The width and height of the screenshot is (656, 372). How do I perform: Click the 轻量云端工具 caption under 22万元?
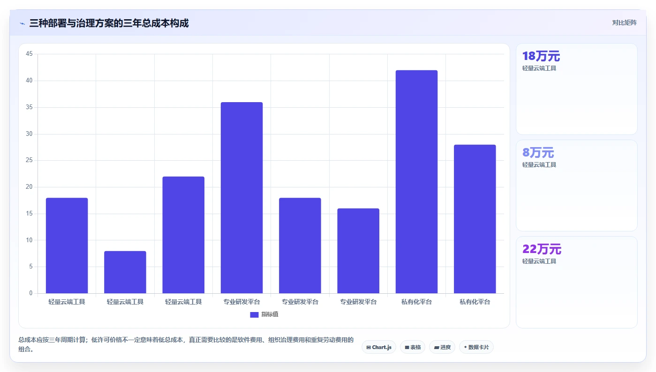pos(539,261)
